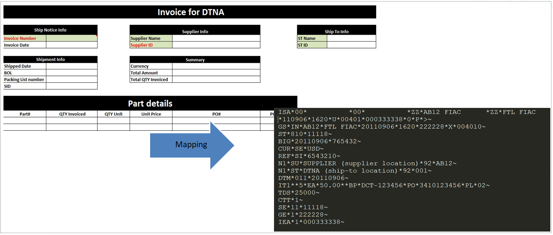553x235 pixels.
Task: Select the "BIG*20110906*765432~" segment
Action: click(x=320, y=141)
